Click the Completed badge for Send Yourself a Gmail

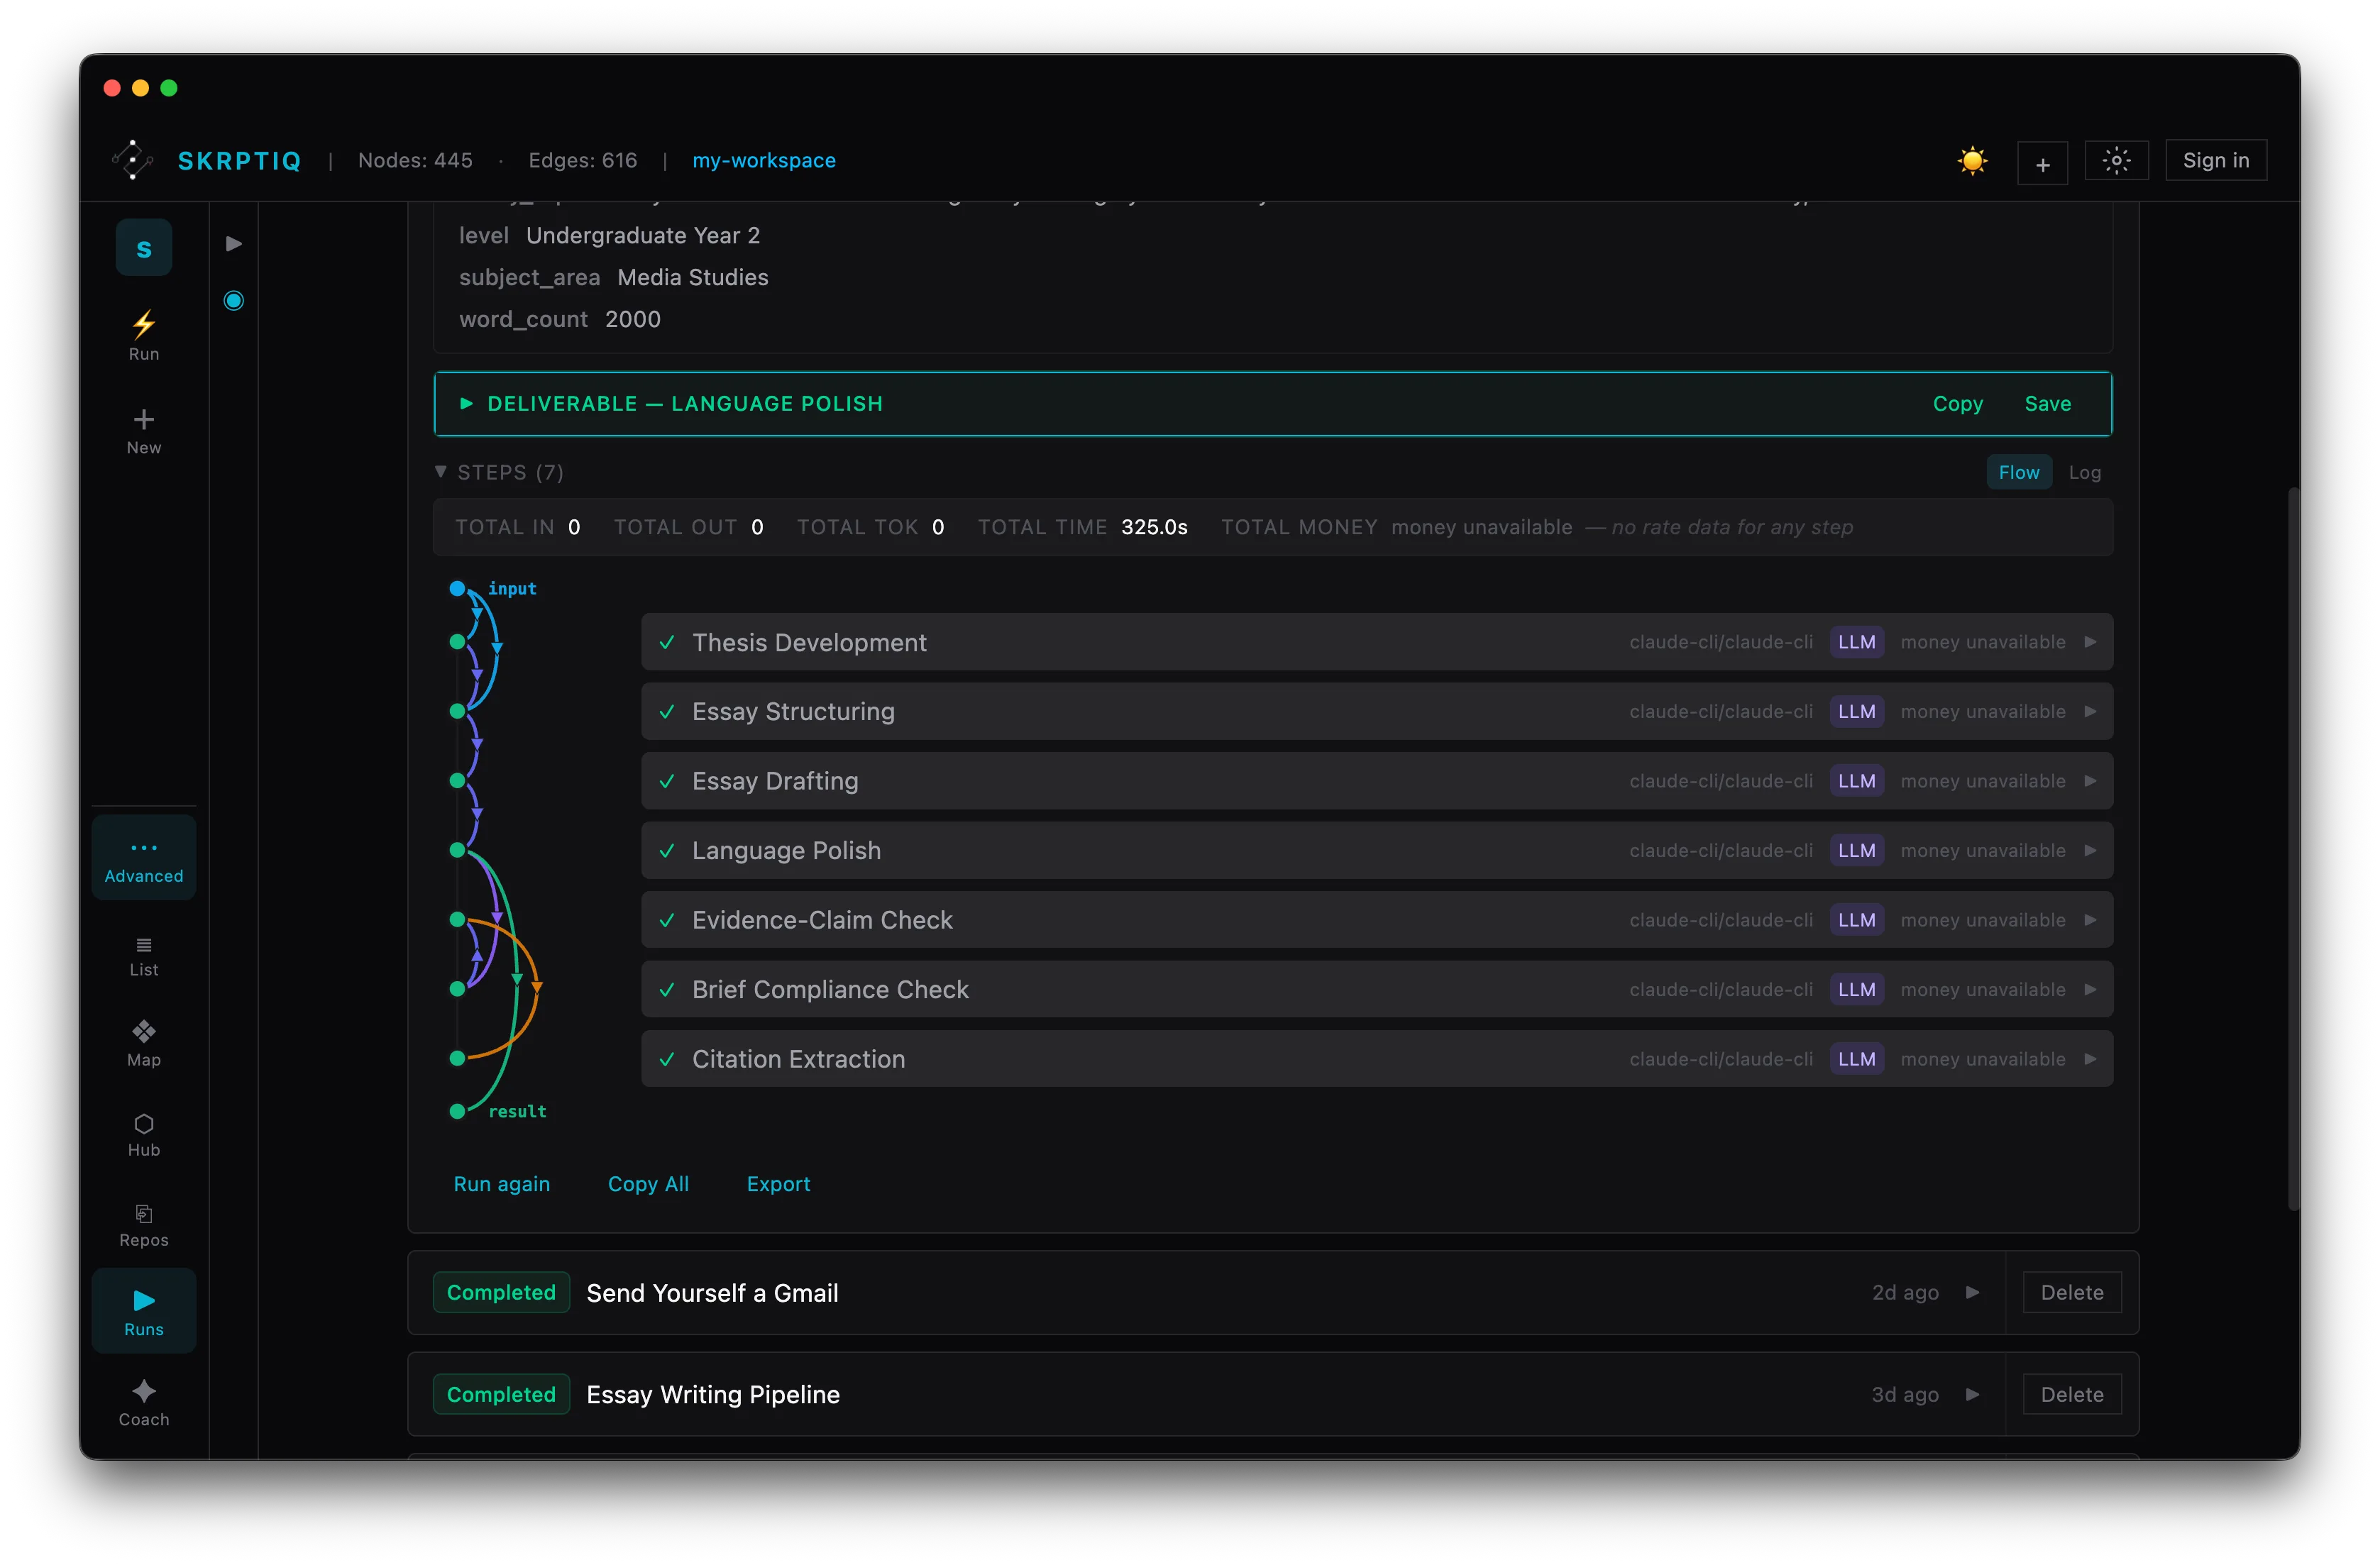coord(501,1292)
